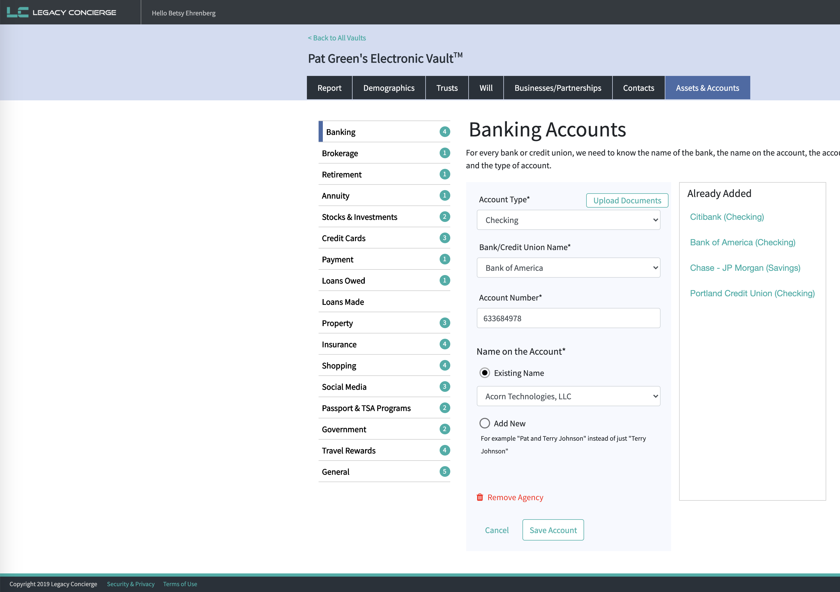Click the Property count badge
840x592 pixels.
444,323
